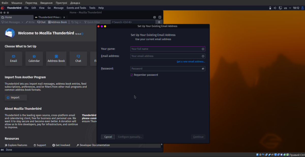Click VirtualBox shared folders status icon
The image size is (305, 157).
click(x=272, y=155)
